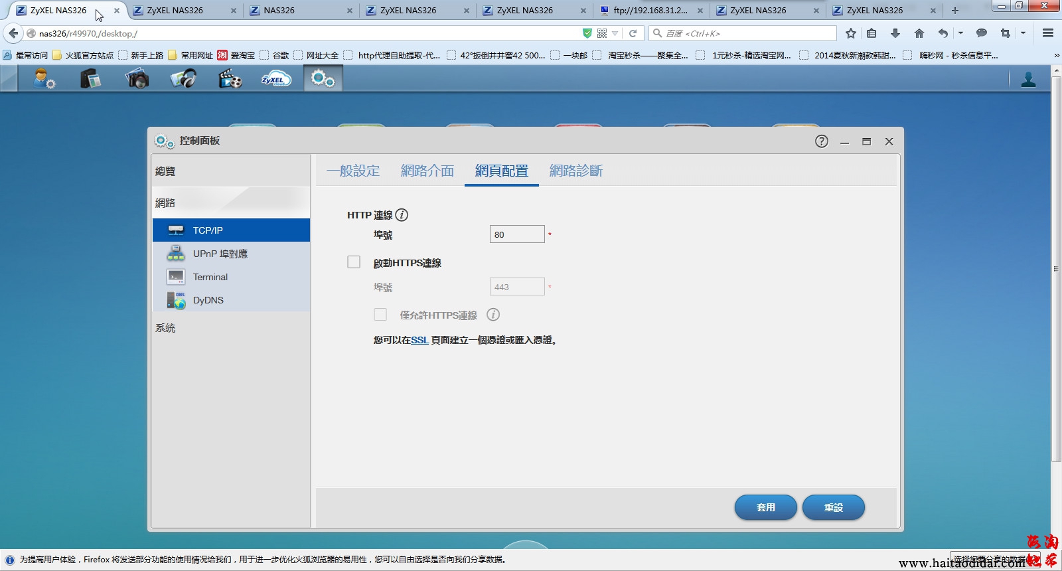This screenshot has width=1062, height=571.
Task: Switch to the 網路介面 tab
Action: coord(427,171)
